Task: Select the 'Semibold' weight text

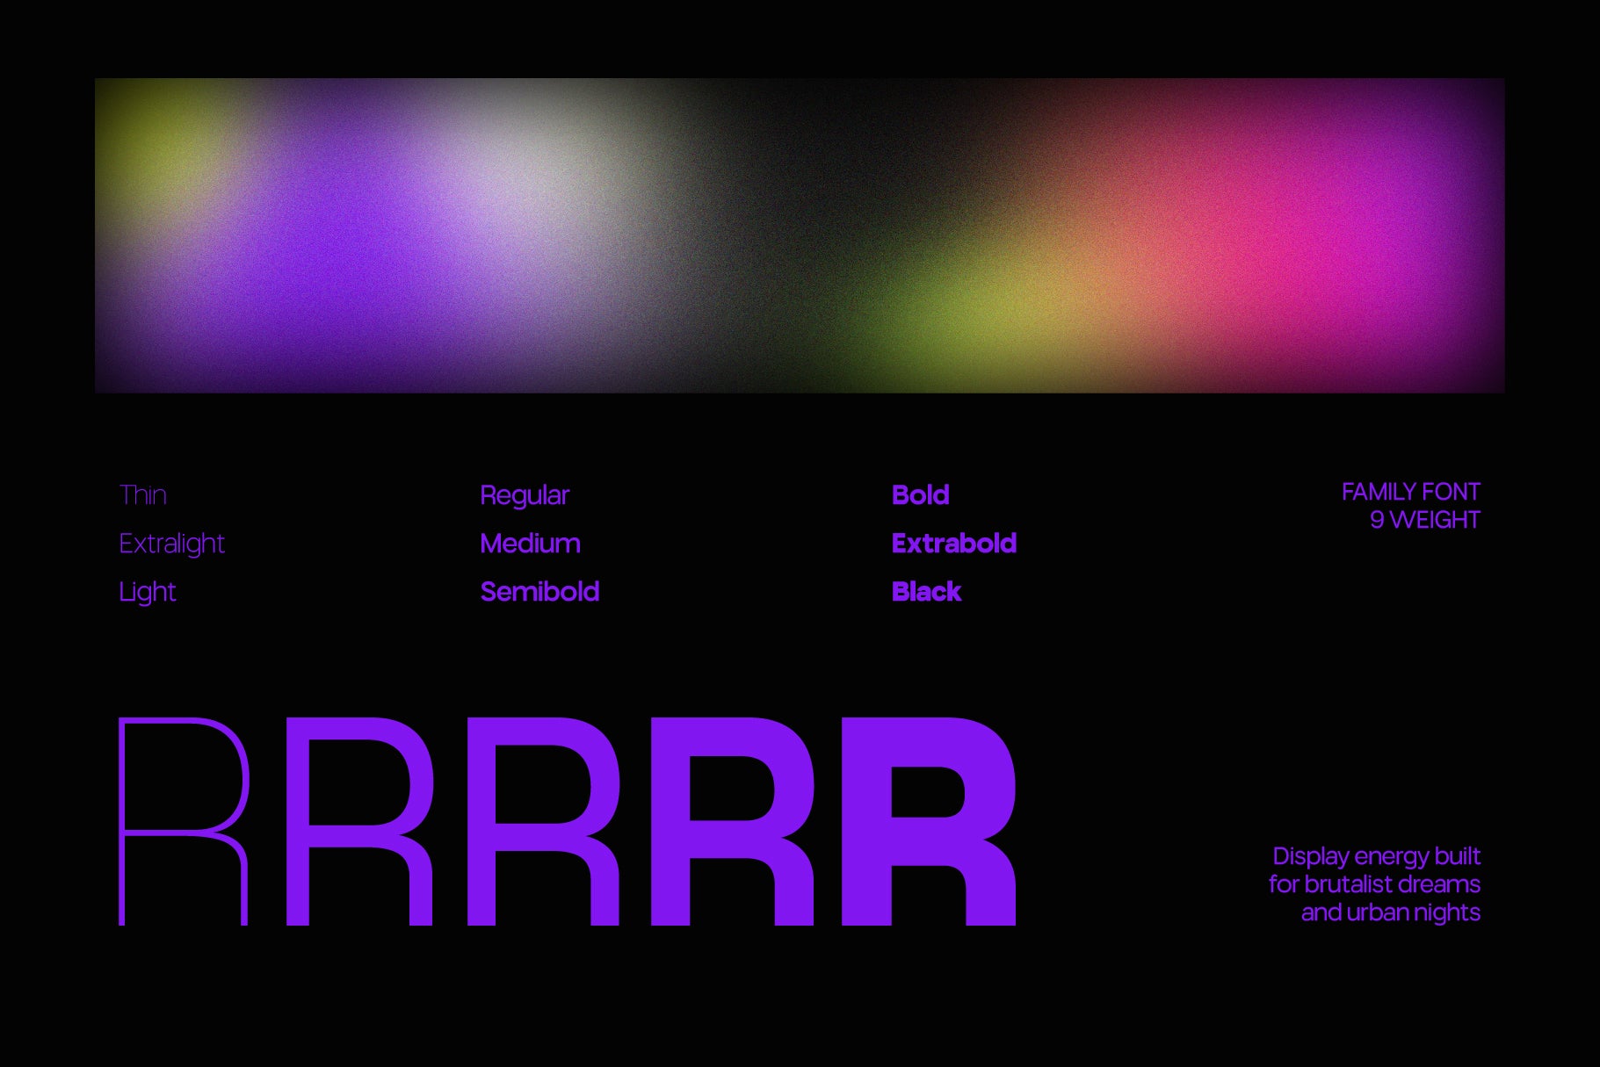Action: pyautogui.click(x=540, y=592)
